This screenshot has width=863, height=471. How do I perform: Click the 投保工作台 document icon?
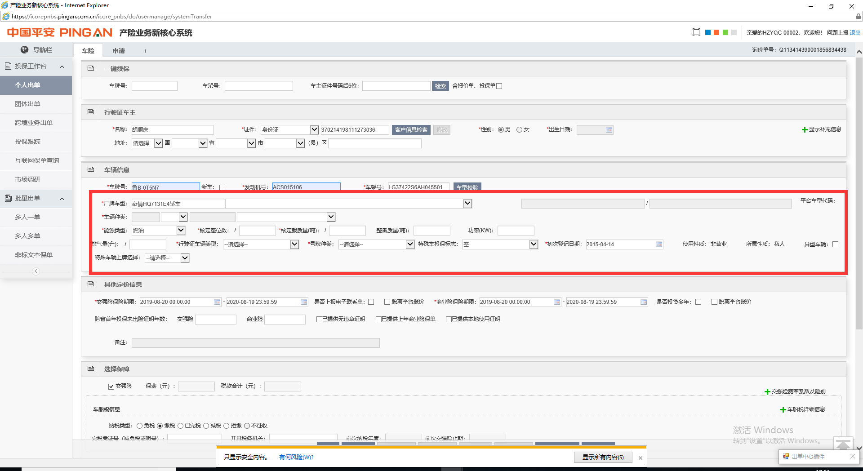point(8,66)
